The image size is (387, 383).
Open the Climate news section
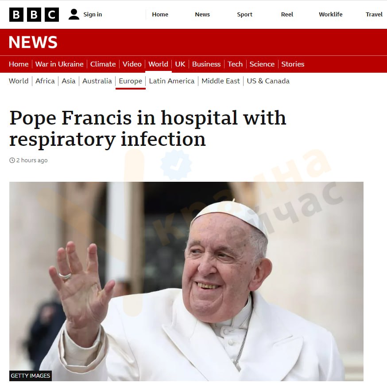[103, 64]
